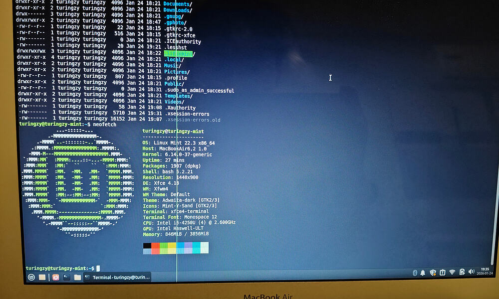
Task: Click the volume speaker icon
Action: pos(472,272)
